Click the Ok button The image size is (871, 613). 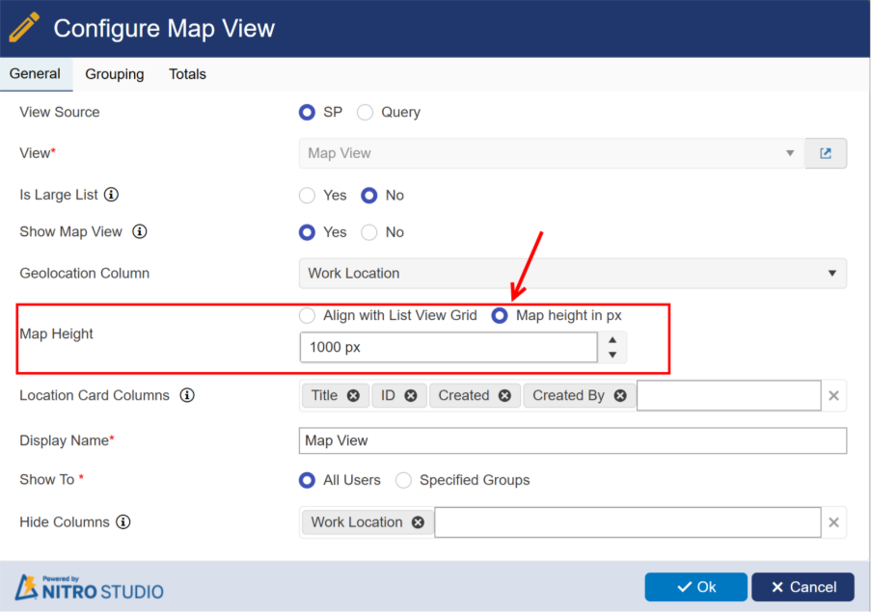695,587
